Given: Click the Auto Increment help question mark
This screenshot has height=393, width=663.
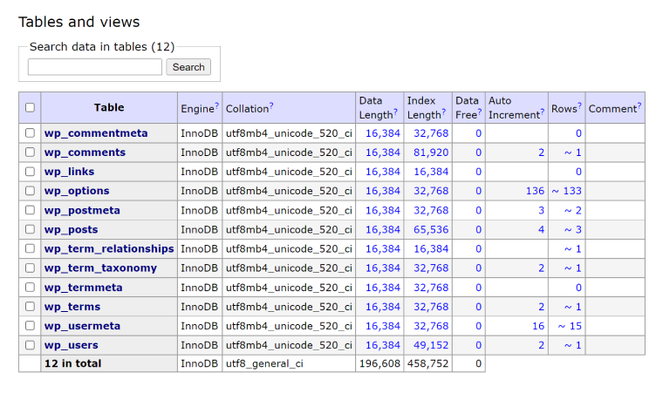Looking at the screenshot, I should click(x=543, y=112).
